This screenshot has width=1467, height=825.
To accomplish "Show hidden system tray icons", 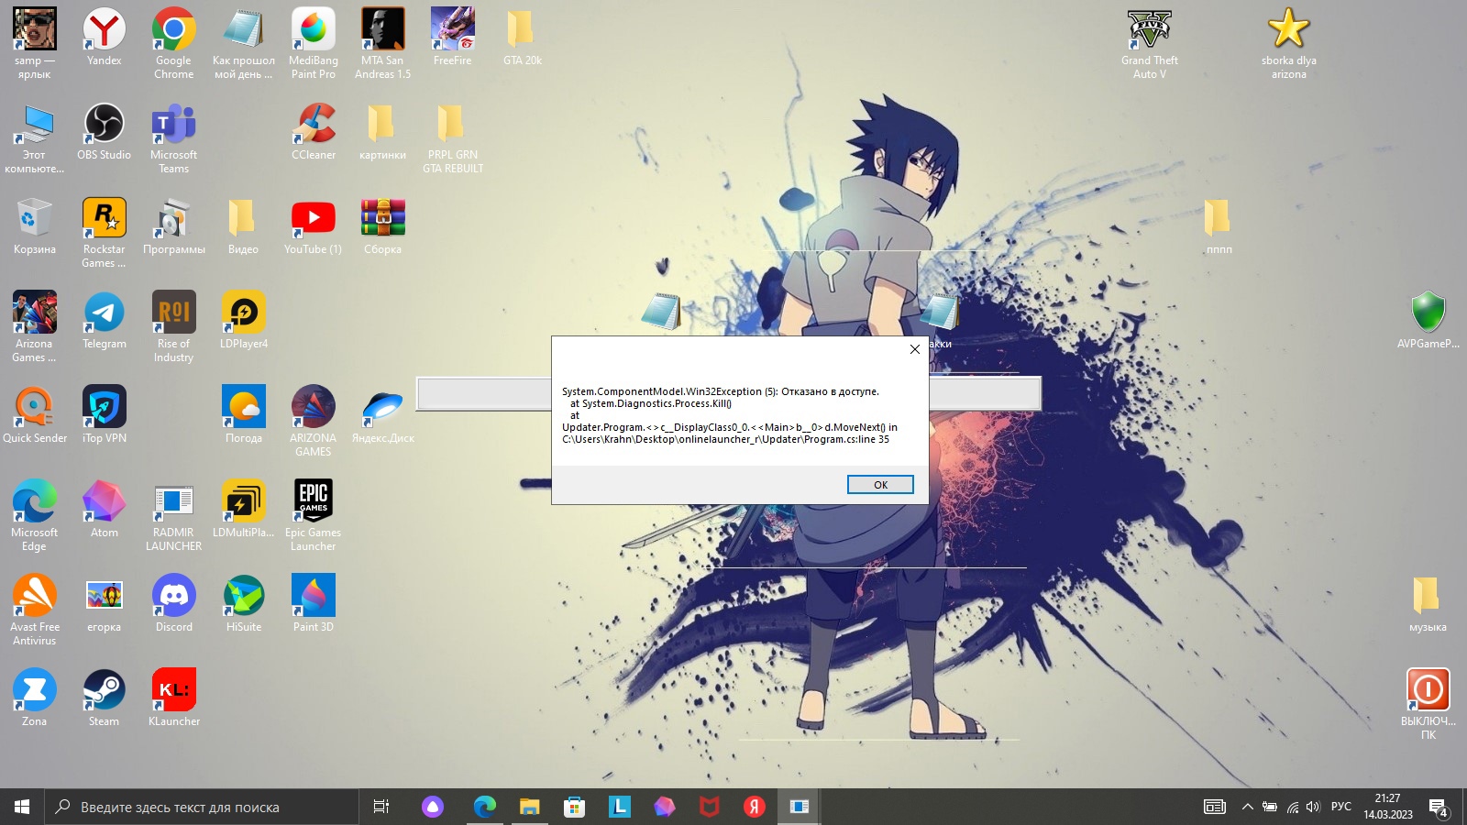I will 1248,807.
